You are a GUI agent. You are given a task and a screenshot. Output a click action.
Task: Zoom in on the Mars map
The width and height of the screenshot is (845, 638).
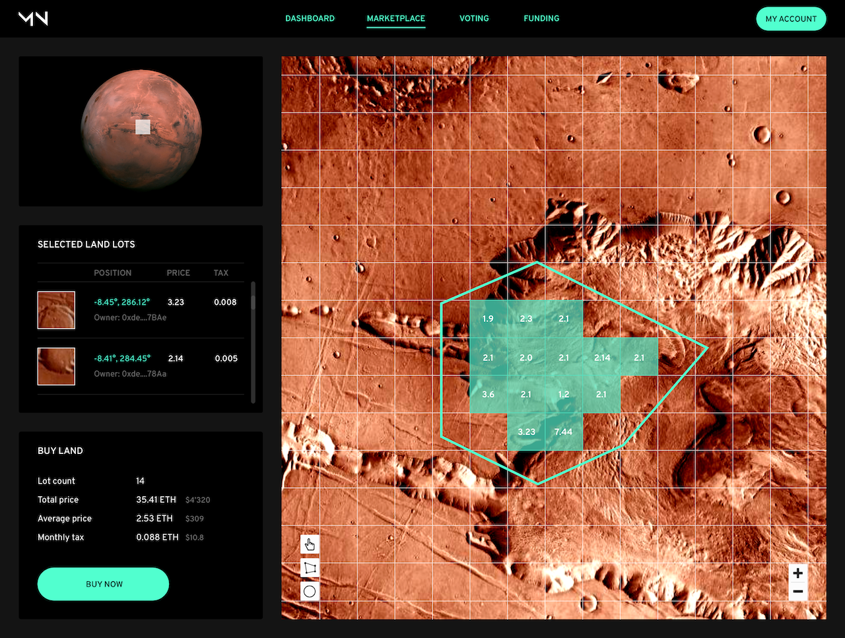797,573
